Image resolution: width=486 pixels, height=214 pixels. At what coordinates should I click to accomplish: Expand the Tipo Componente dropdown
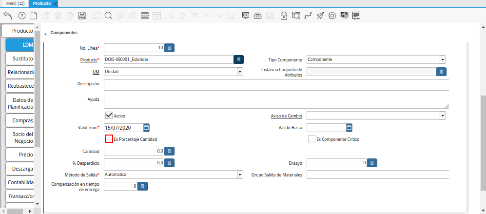click(443, 59)
